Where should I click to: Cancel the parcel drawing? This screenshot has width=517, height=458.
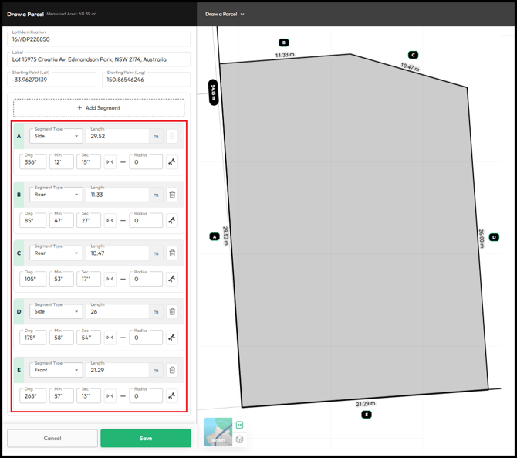(x=52, y=438)
